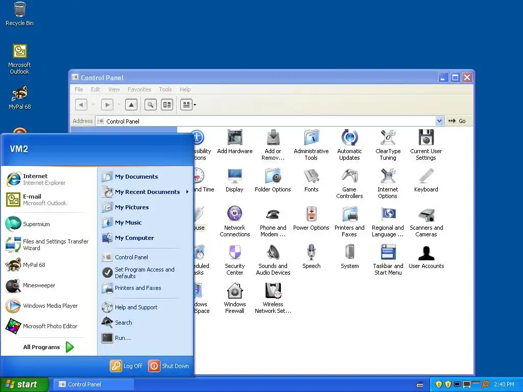Screen dimensions: 523x392
Task: Click the Back toolbar button
Action: tap(81, 105)
